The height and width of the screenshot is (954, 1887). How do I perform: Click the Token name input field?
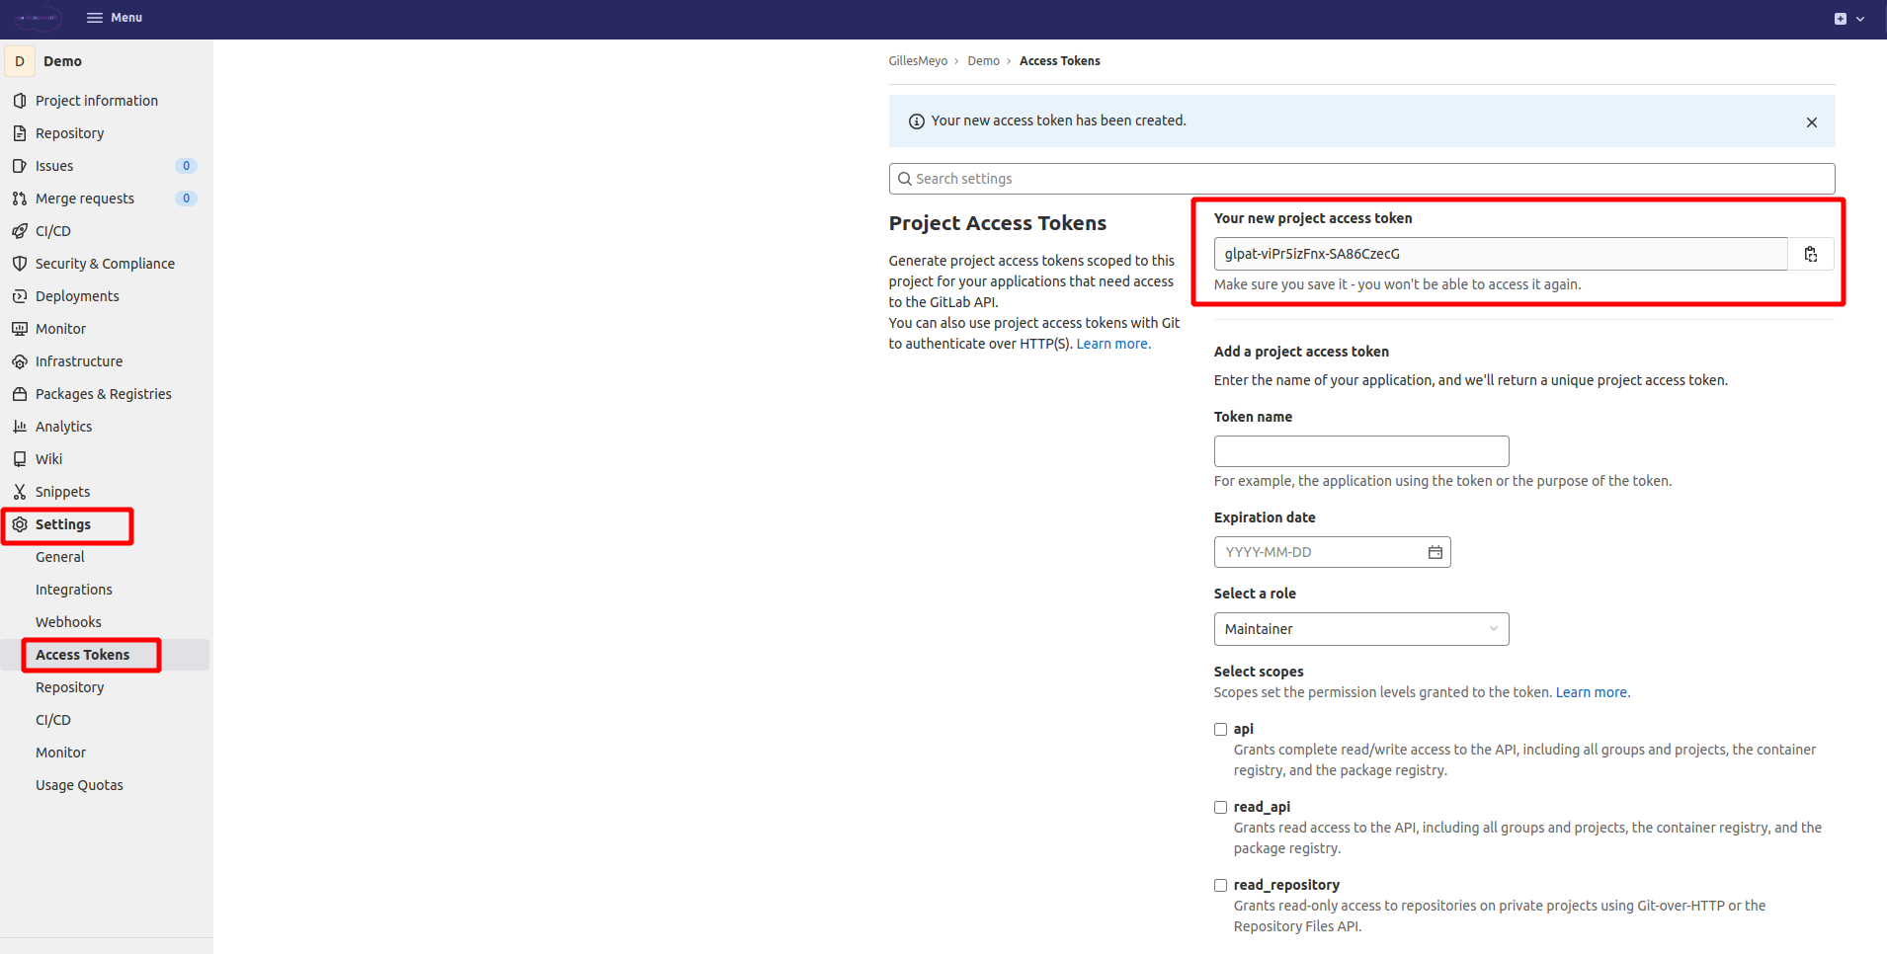coord(1360,451)
